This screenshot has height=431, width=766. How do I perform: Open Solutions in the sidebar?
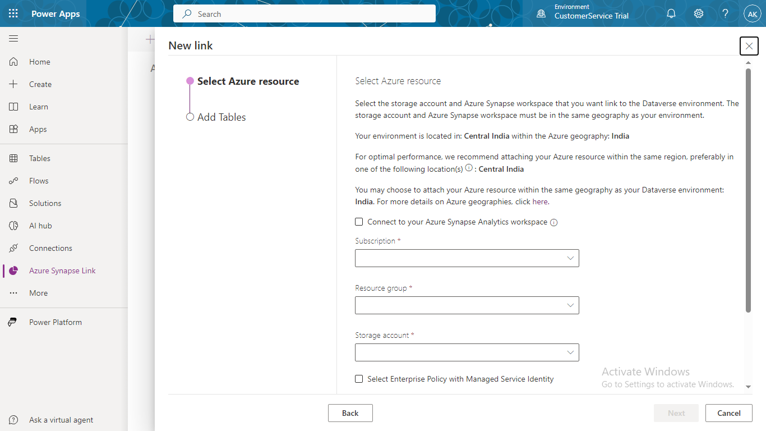[x=45, y=203]
